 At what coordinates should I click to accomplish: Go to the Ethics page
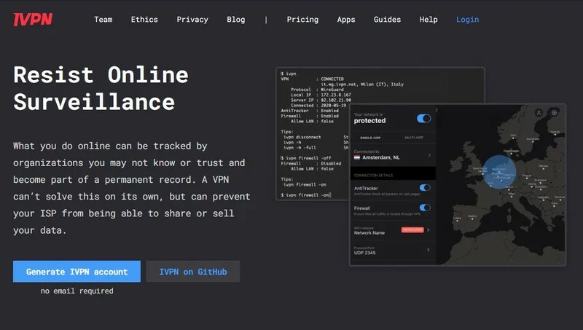[144, 20]
